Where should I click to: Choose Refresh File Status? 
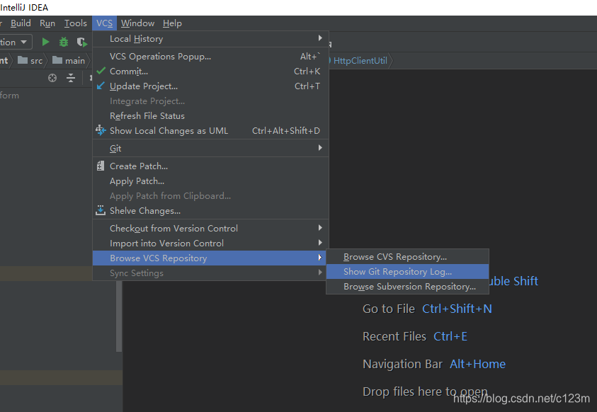coord(210,115)
